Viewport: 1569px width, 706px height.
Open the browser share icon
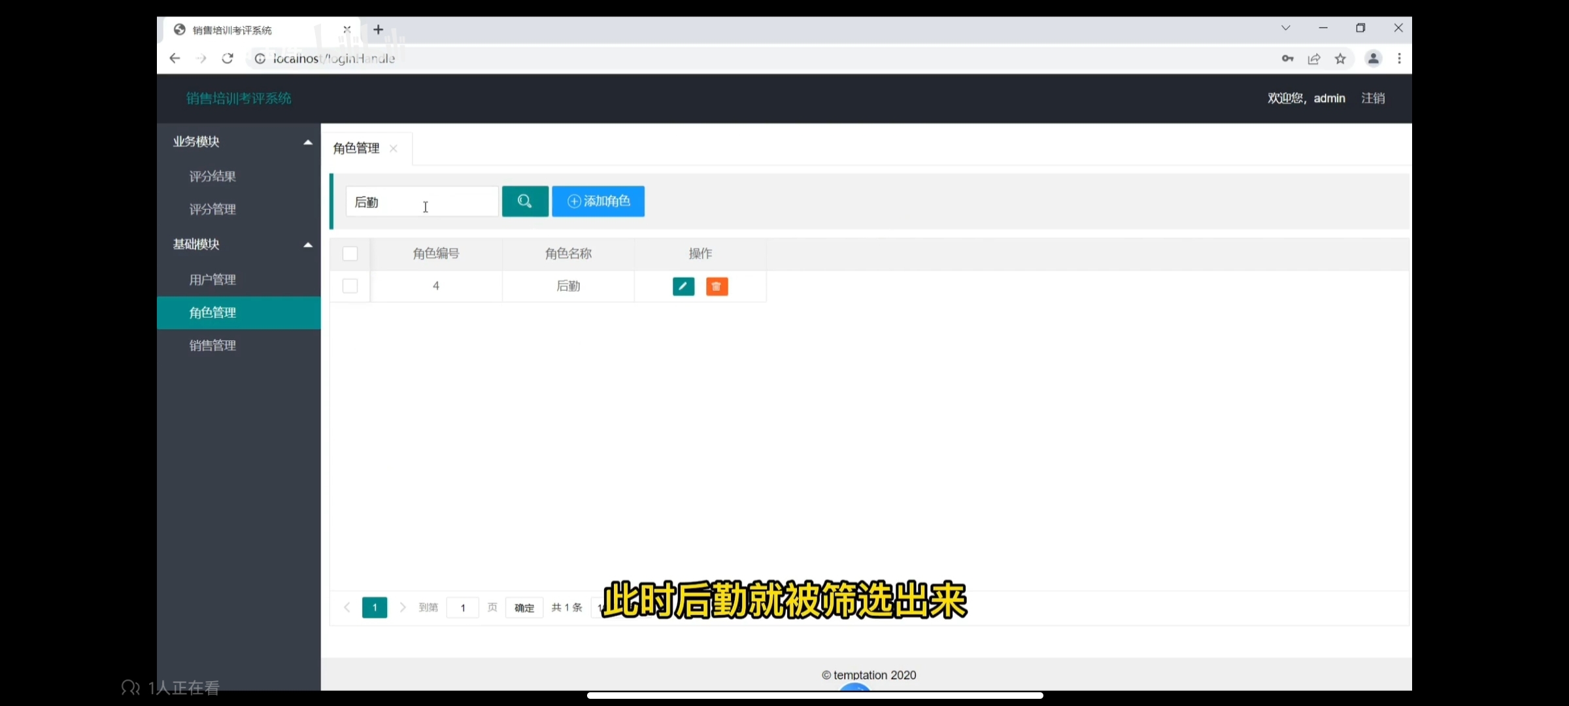coord(1314,59)
